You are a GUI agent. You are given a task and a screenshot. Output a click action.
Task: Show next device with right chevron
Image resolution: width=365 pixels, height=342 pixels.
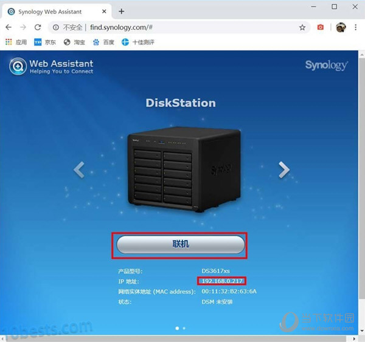(x=284, y=170)
